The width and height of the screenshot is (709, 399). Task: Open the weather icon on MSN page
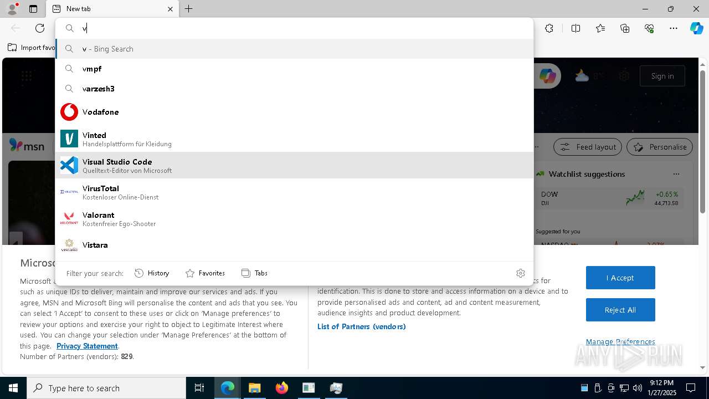click(x=582, y=76)
